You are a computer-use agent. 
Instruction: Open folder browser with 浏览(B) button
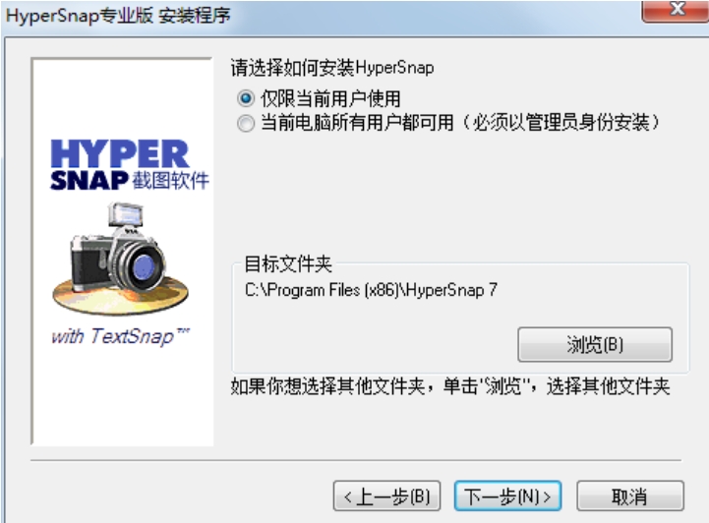coord(595,344)
